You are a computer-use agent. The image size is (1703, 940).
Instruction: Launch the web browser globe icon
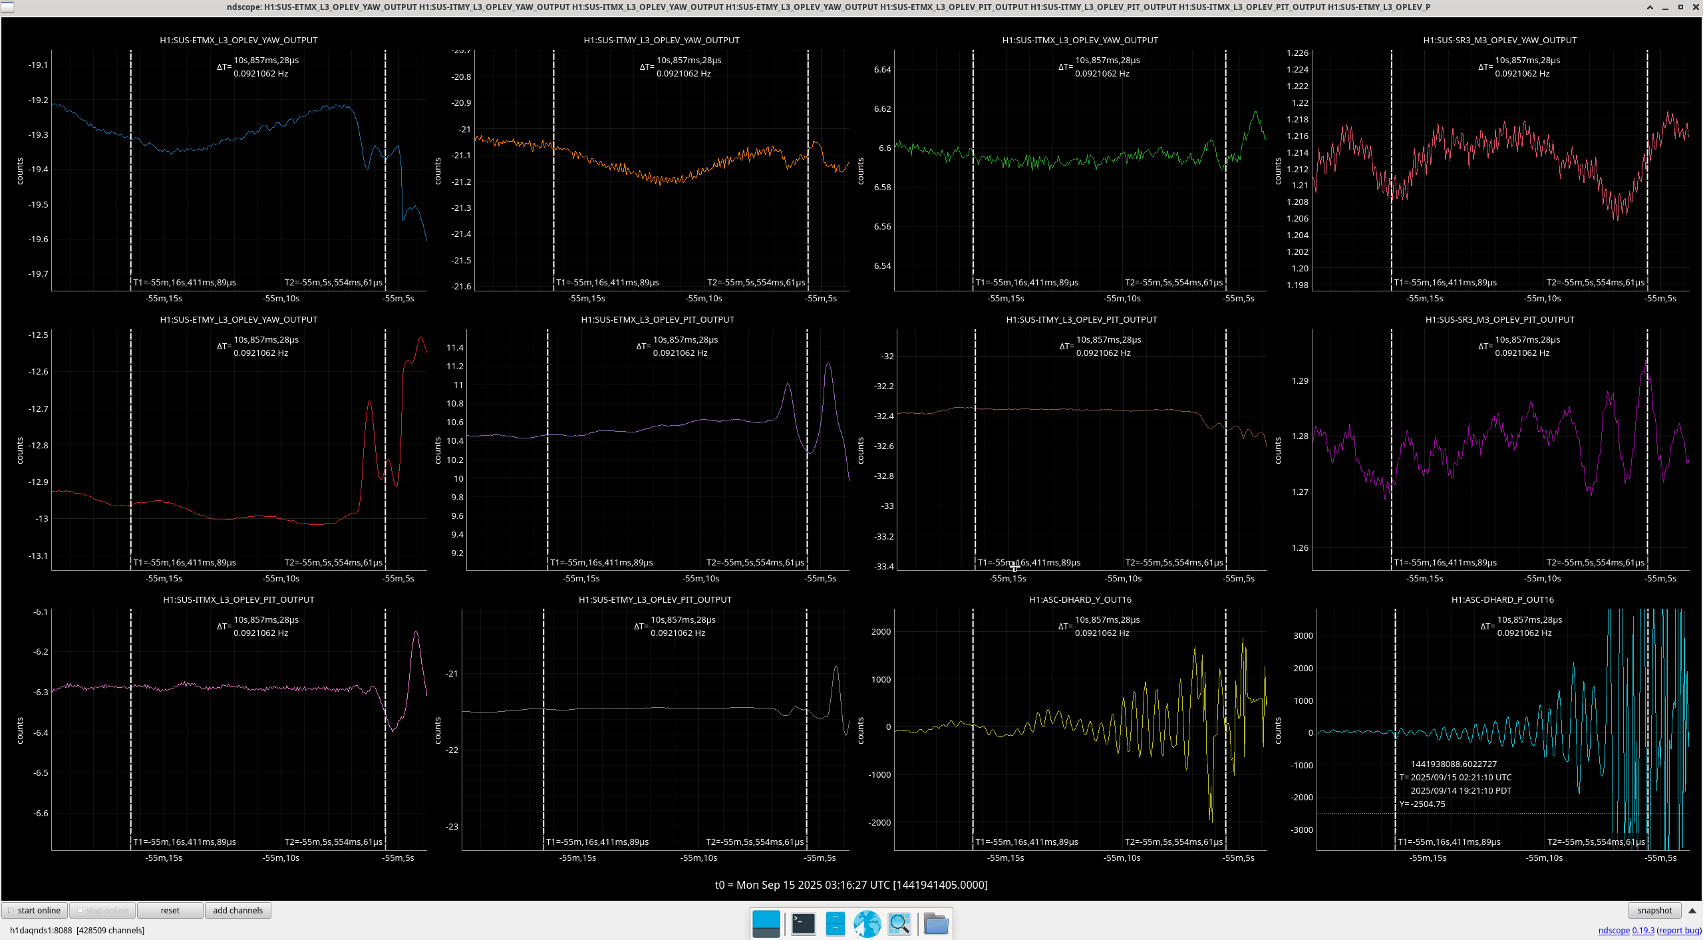click(x=867, y=923)
